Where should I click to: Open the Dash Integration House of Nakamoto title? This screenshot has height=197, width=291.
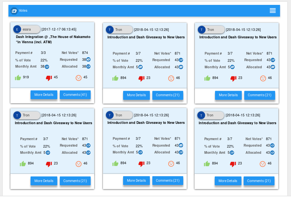[x=53, y=39]
